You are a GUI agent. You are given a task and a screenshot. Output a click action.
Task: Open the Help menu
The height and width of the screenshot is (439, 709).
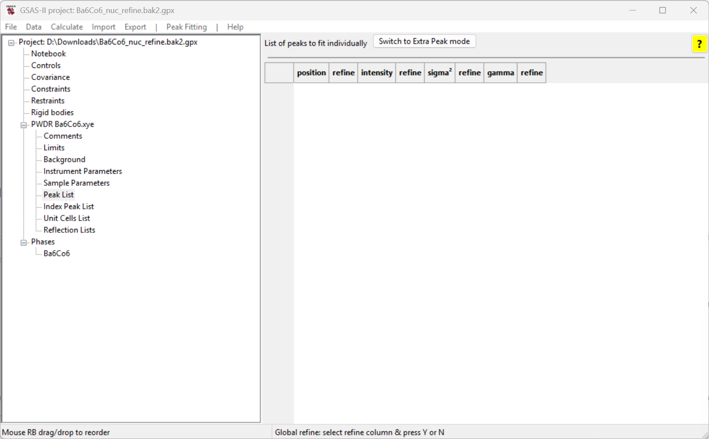pos(235,27)
